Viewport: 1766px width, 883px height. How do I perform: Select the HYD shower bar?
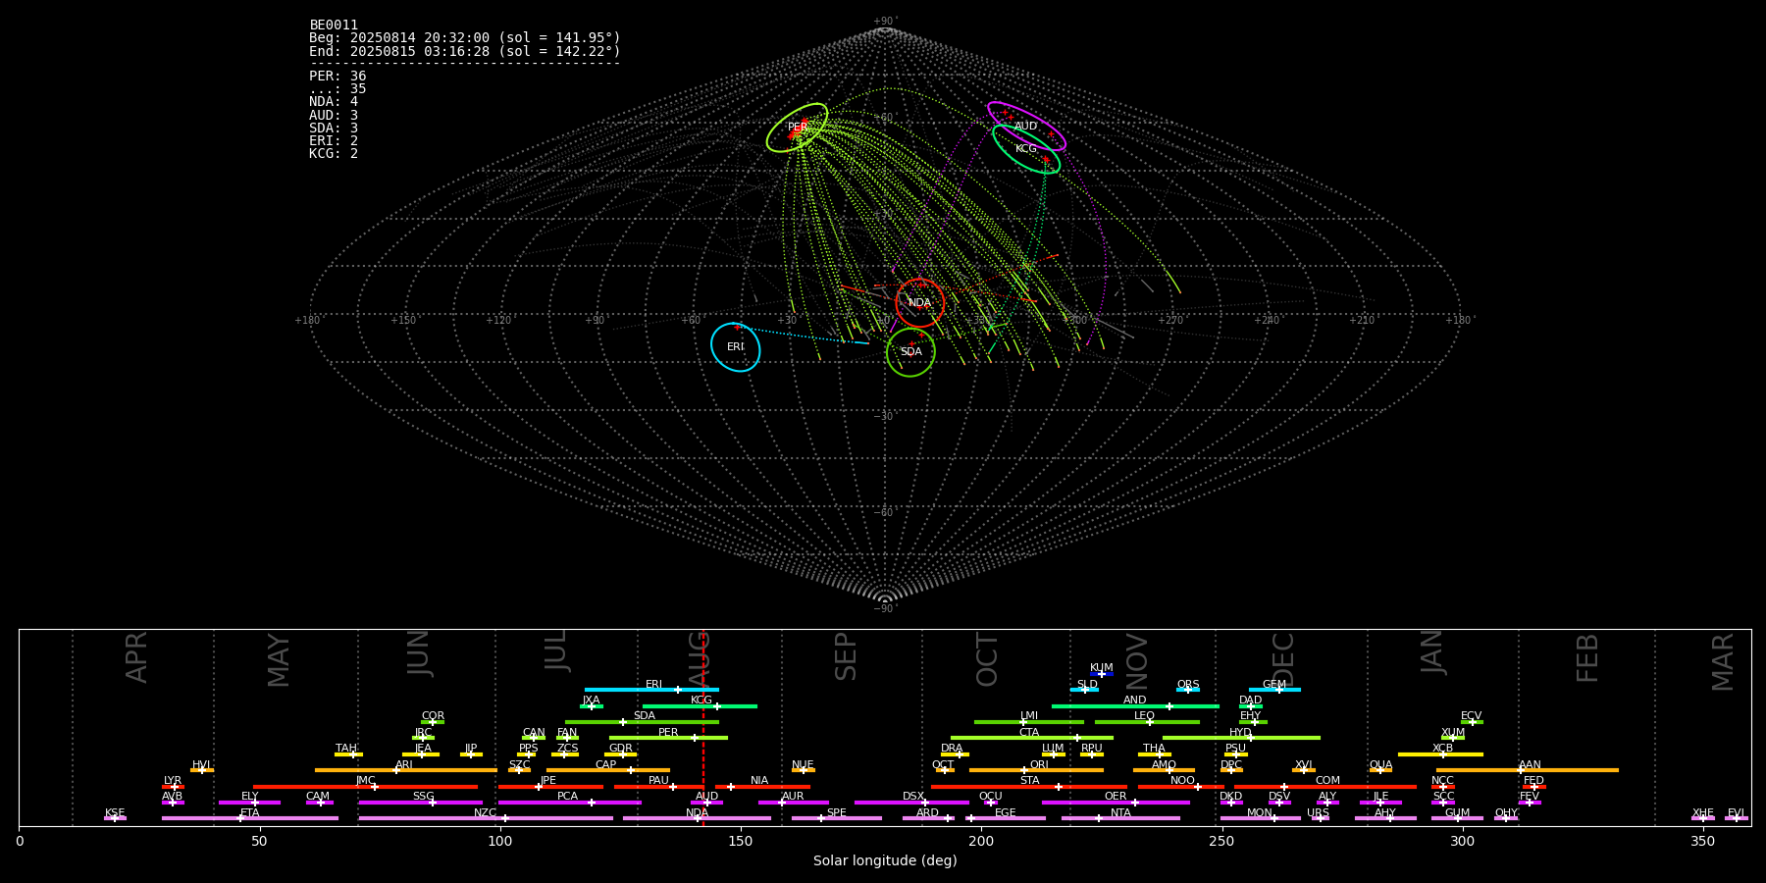pyautogui.click(x=1241, y=738)
